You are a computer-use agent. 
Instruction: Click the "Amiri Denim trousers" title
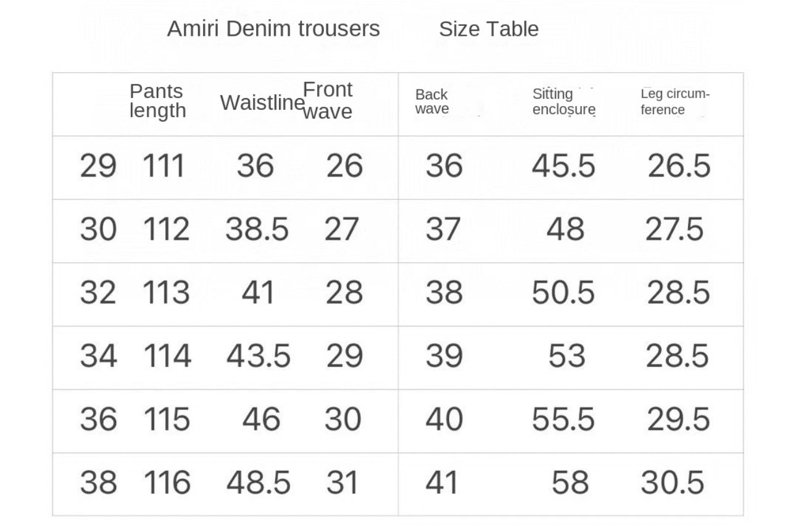pos(273,29)
